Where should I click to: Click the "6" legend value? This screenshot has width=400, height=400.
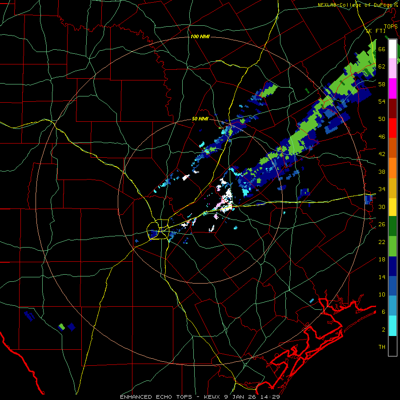(384, 312)
